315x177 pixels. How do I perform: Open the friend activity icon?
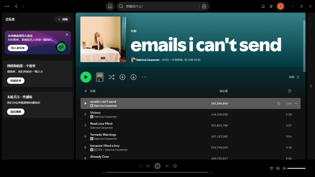tap(271, 6)
